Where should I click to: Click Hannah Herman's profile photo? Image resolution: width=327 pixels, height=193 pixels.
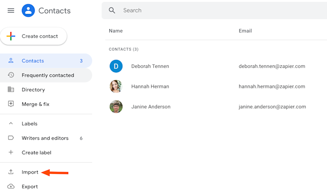pos(116,87)
